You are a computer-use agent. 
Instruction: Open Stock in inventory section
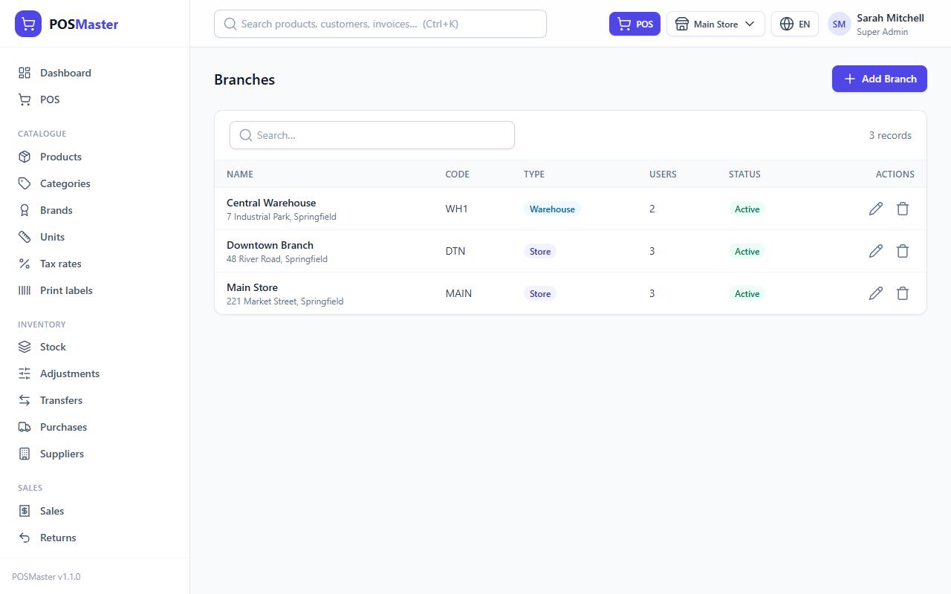(94, 347)
